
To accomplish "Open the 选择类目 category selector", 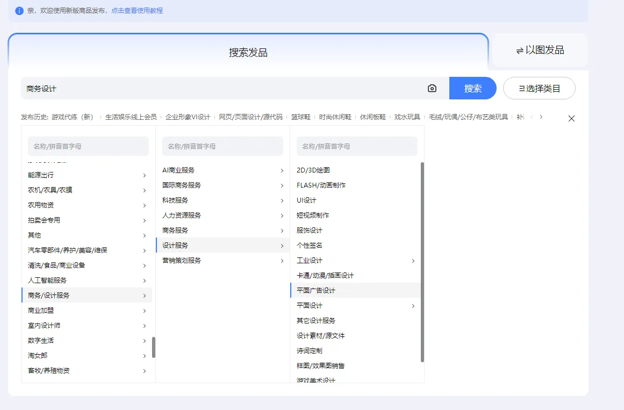I will pos(539,88).
